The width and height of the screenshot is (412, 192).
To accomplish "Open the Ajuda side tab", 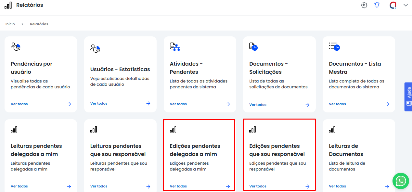I will tap(408, 97).
